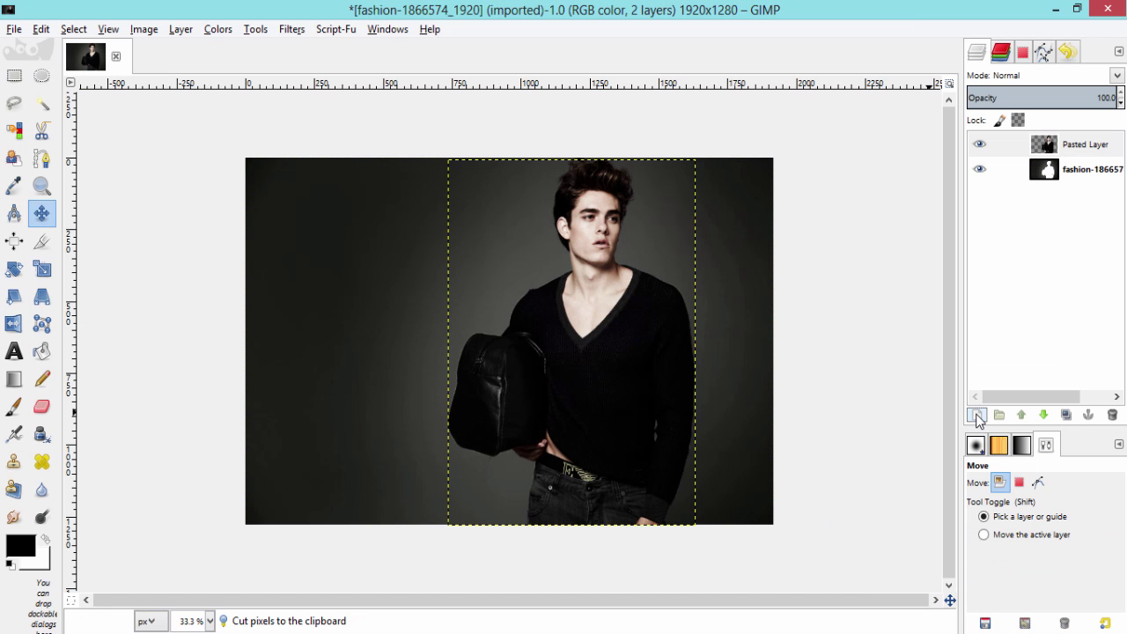Select the Paintbrush tool
This screenshot has height=634, width=1127.
[x=14, y=406]
